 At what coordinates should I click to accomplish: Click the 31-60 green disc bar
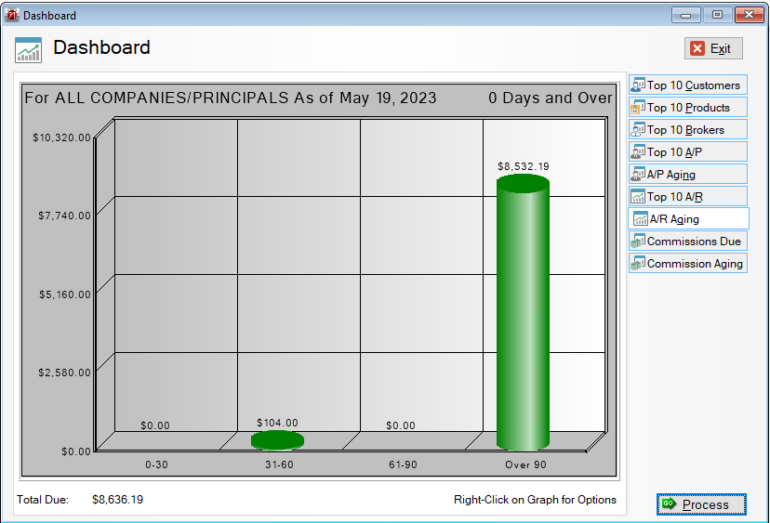pyautogui.click(x=277, y=440)
